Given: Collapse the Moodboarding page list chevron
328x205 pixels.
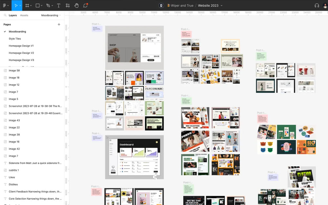Looking at the screenshot, I should (60, 15).
